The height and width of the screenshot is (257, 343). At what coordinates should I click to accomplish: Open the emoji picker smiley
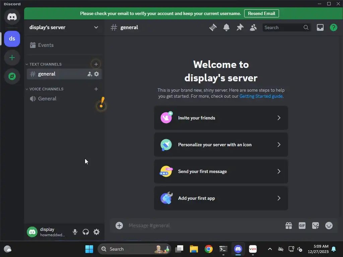(x=329, y=226)
